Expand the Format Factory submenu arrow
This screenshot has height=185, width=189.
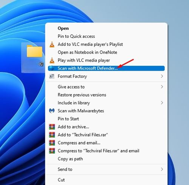point(162,76)
